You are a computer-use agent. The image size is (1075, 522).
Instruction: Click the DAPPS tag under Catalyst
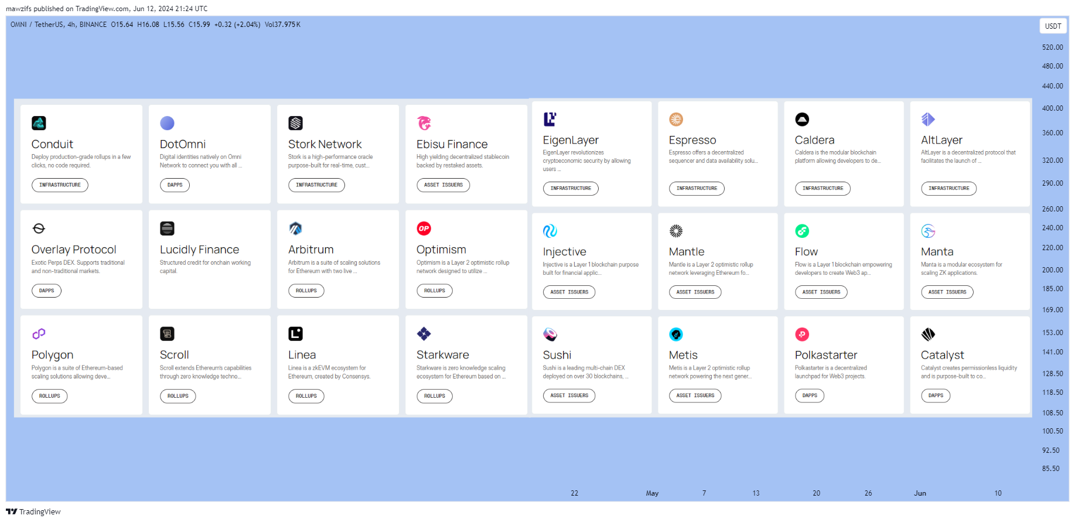click(936, 395)
